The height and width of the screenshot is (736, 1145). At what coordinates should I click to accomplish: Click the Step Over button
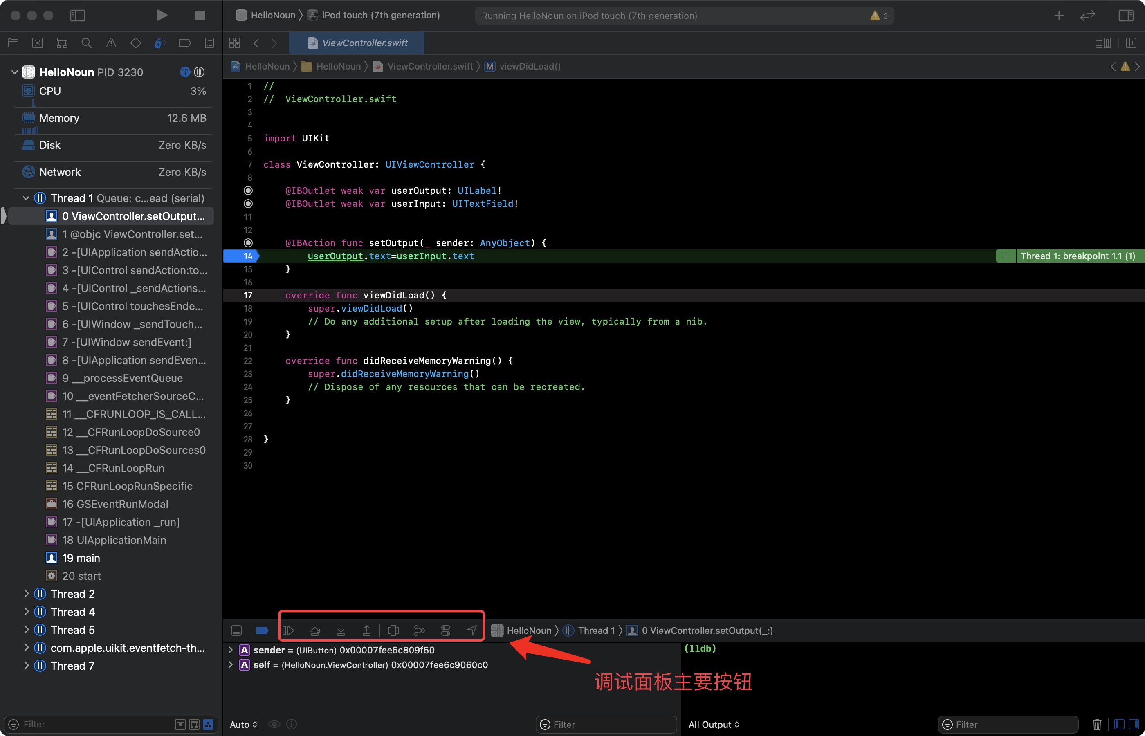click(x=315, y=631)
